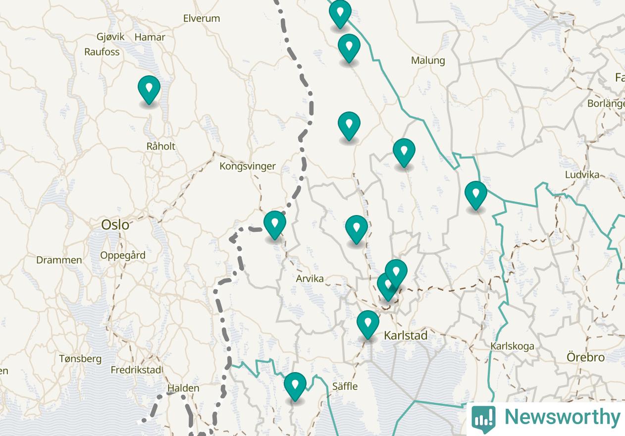Open the Newsworthy logo link

(x=546, y=417)
